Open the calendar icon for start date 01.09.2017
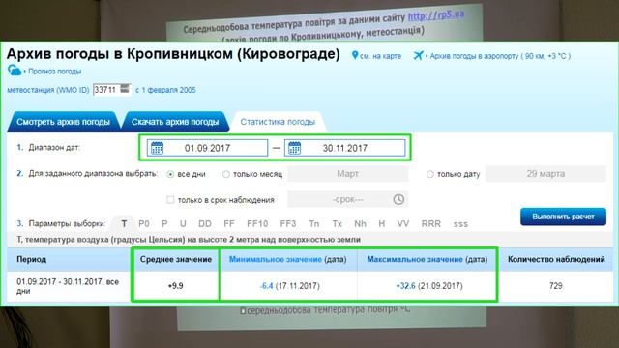619x348 pixels. coord(157,148)
